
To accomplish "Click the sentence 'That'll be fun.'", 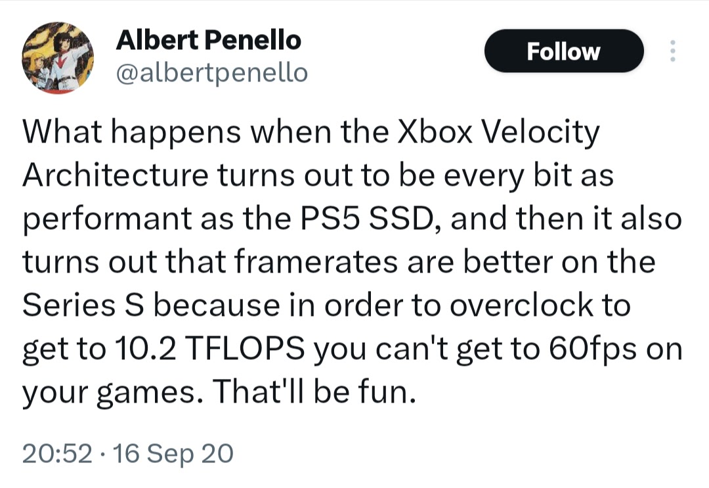I will pos(314,391).
